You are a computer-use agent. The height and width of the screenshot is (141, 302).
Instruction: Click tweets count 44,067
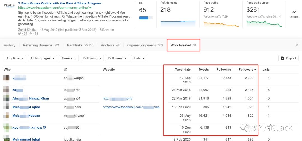click(204, 90)
